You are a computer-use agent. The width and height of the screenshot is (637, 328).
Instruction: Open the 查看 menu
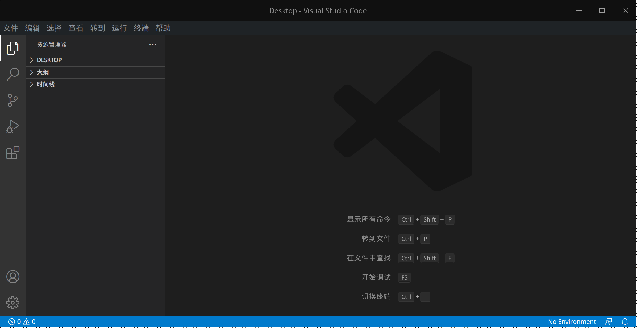pyautogui.click(x=76, y=28)
